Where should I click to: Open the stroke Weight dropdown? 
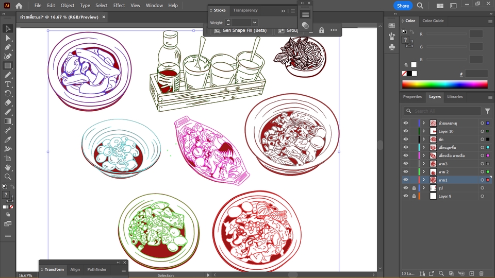pos(254,23)
